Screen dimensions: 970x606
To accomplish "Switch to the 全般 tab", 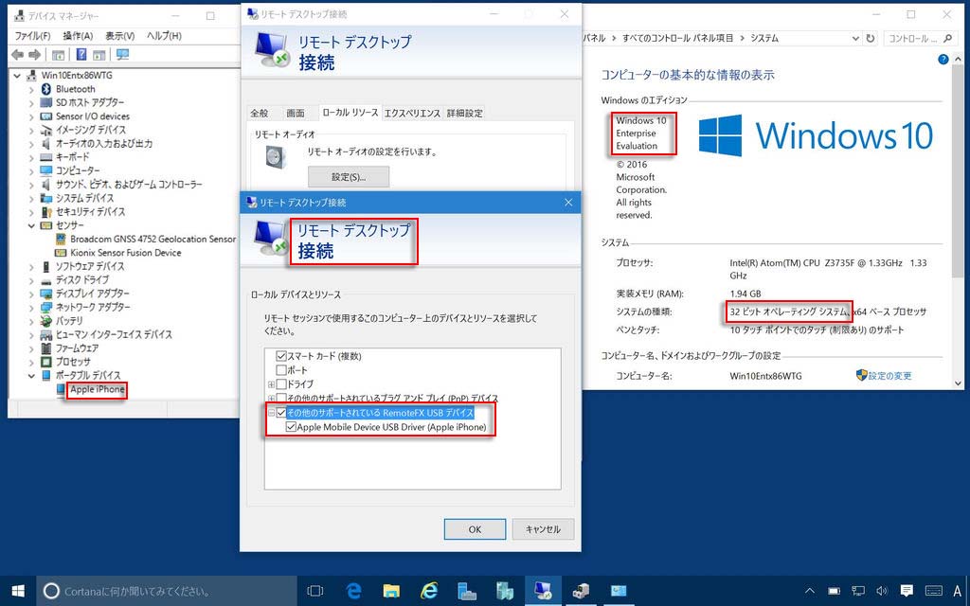I will pyautogui.click(x=260, y=114).
